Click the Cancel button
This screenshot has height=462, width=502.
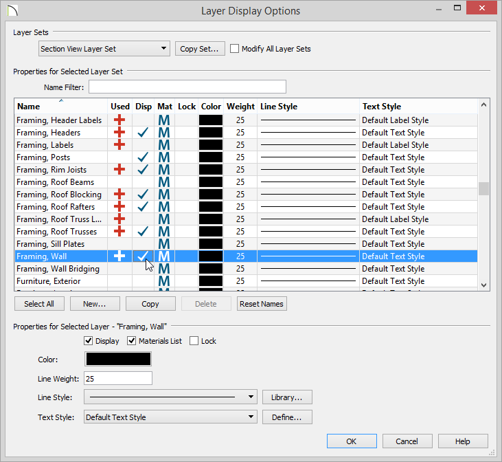[x=407, y=441]
